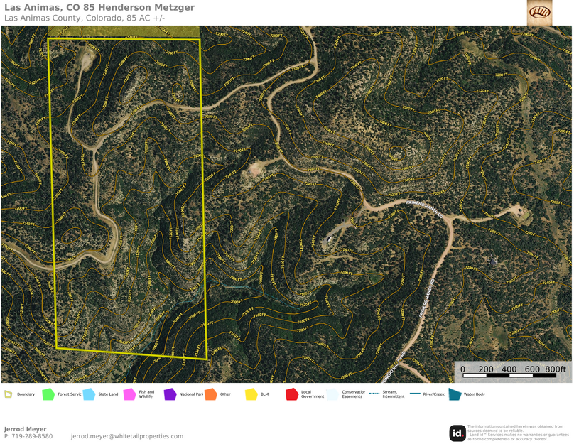
Task: Click the Water Body legend icon
Action: tap(455, 394)
